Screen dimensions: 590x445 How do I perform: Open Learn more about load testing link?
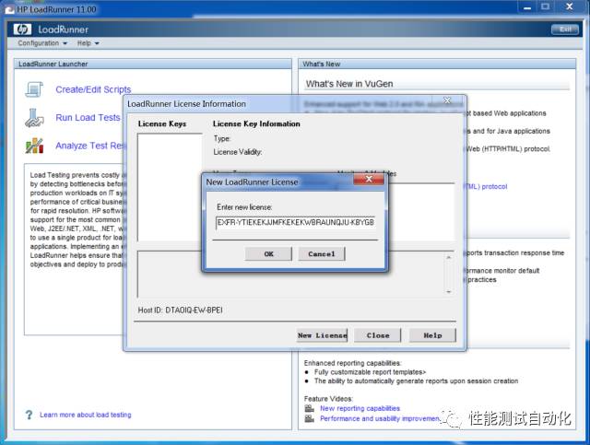tap(86, 415)
